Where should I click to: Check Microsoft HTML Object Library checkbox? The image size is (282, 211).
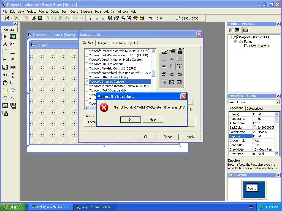click(x=87, y=77)
